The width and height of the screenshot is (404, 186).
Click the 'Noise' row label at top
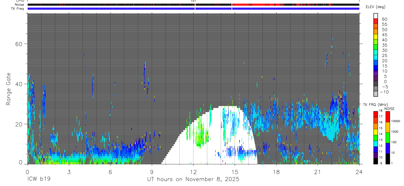(x=20, y=5)
